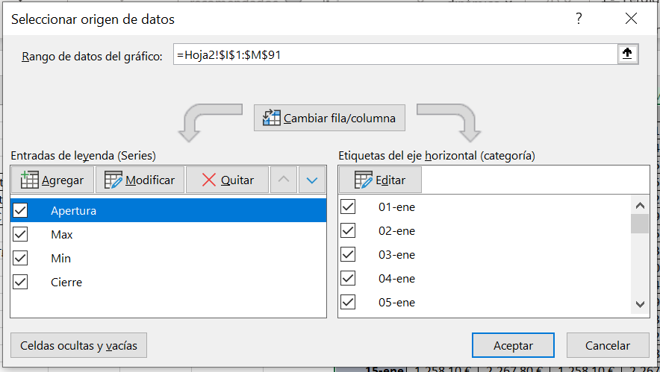Image resolution: width=660 pixels, height=372 pixels.
Task: Select the 04-ene category label
Action: [x=396, y=279]
